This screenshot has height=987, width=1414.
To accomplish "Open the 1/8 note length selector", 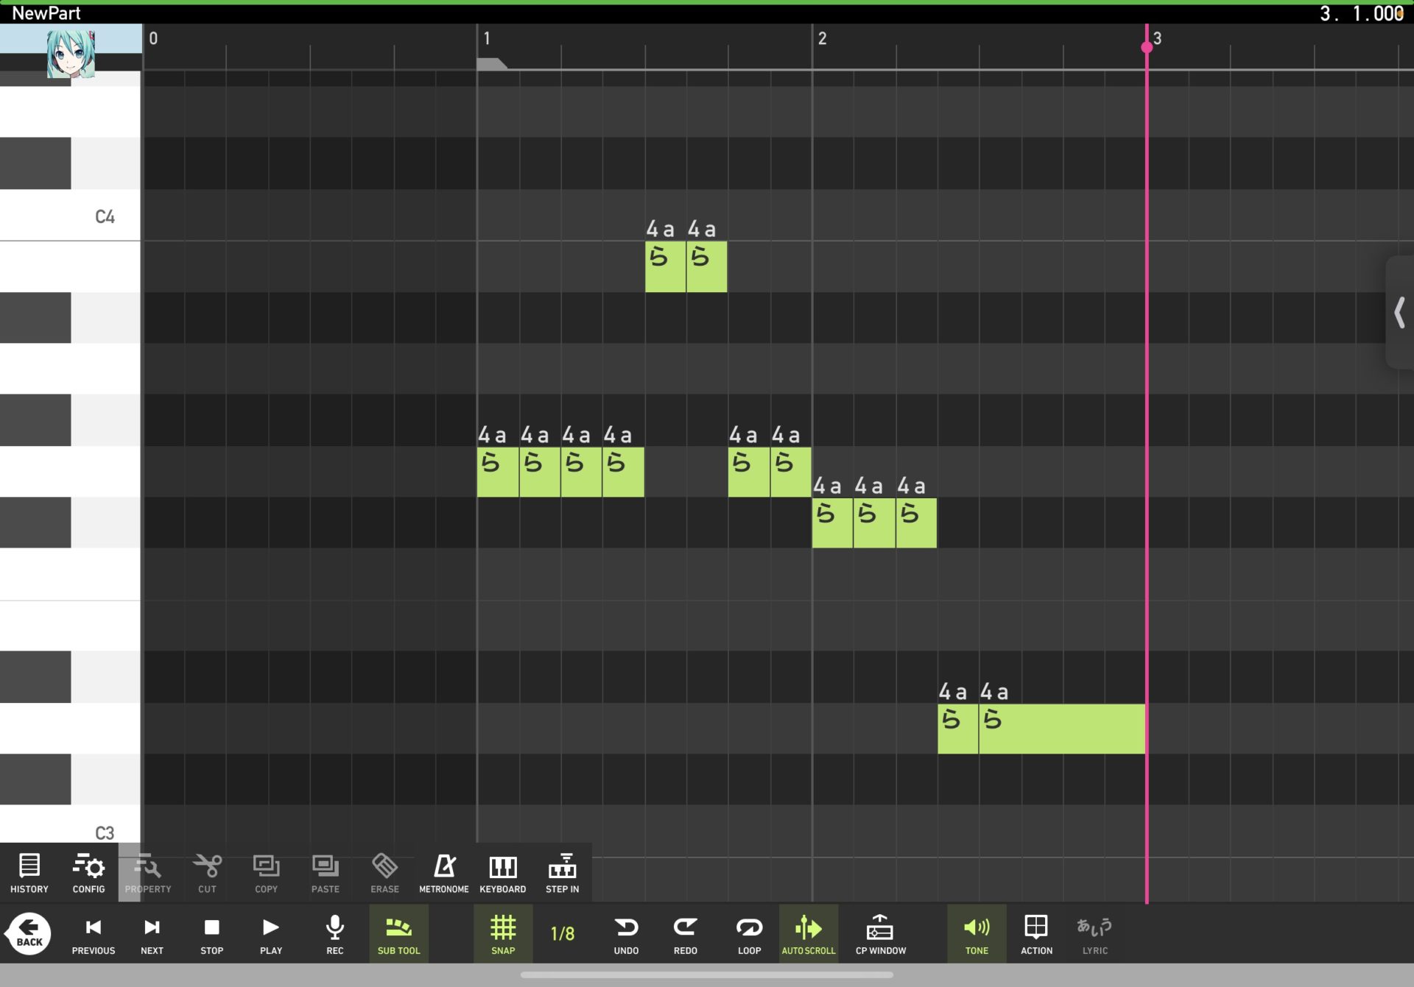I will [x=561, y=933].
